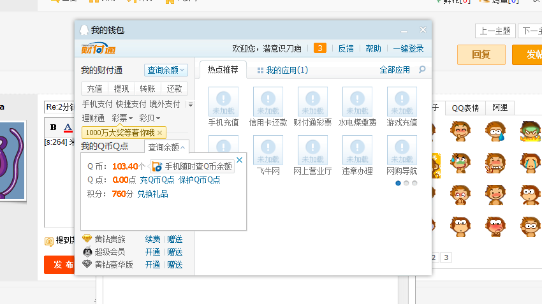Switch to the 热点推荐 tab
Viewport: 542px width, 304px height.
pyautogui.click(x=223, y=69)
